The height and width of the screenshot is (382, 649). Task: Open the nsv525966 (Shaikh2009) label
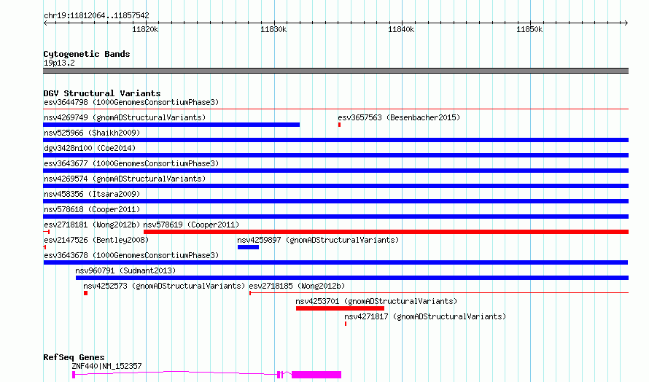tap(92, 133)
